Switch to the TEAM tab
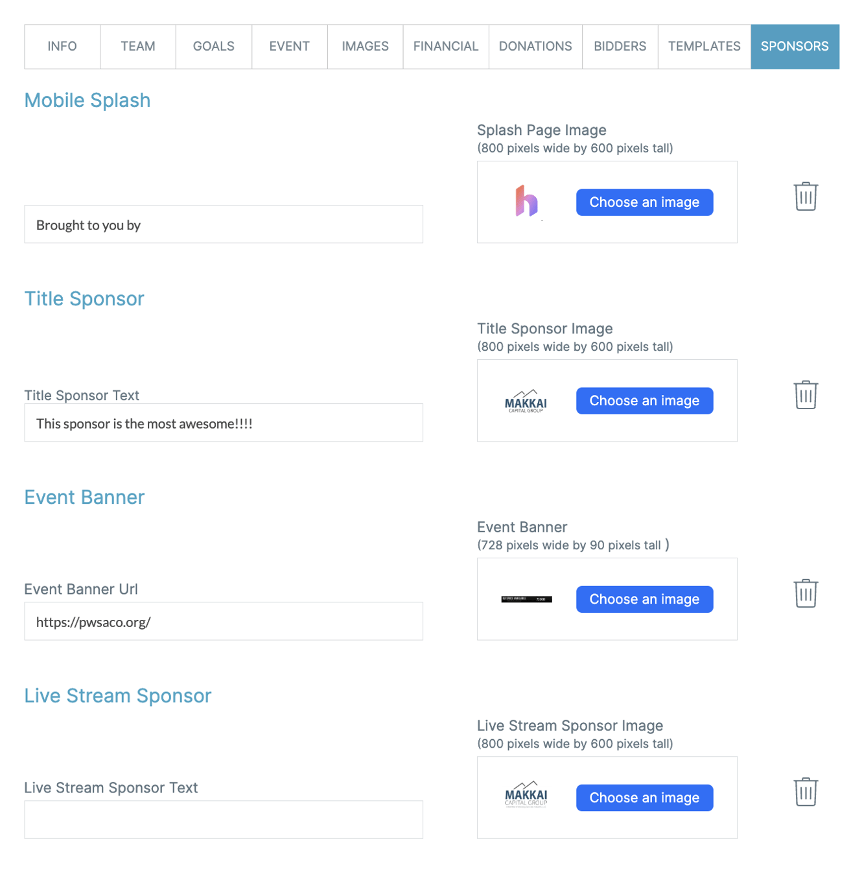 coord(138,47)
